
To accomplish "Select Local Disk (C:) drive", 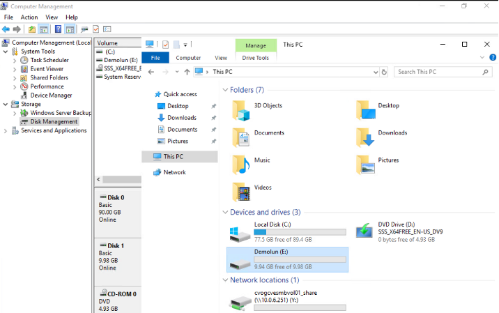I will pos(287,232).
